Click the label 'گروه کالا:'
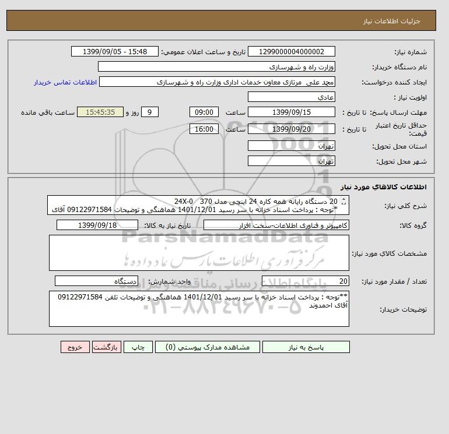The image size is (449, 434). [x=413, y=225]
